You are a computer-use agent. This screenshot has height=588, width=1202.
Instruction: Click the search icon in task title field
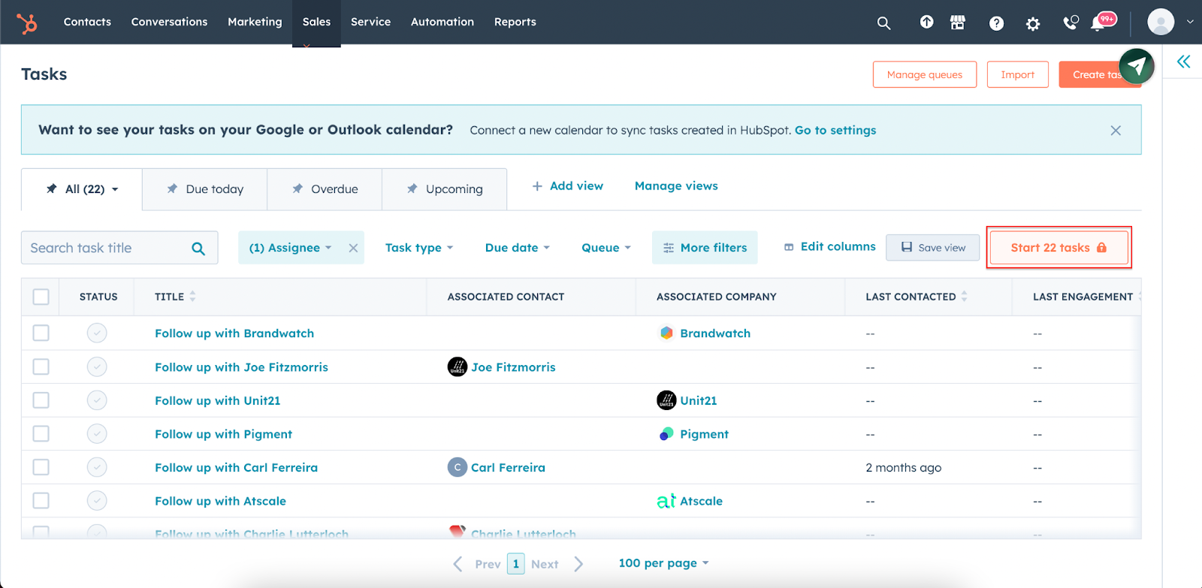pyautogui.click(x=198, y=249)
